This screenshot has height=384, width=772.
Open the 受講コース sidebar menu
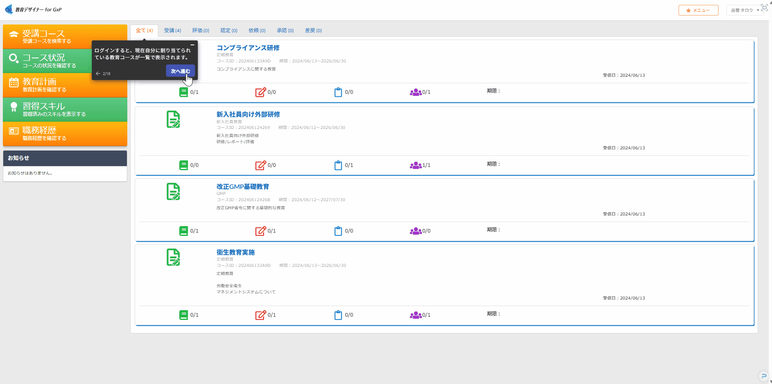65,37
